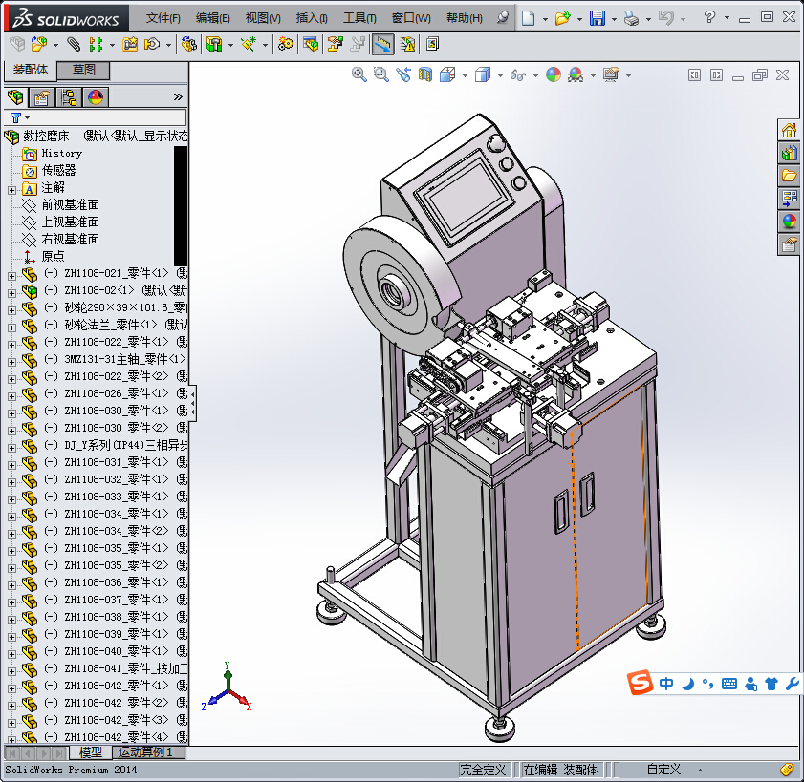Open the 插入(I) menu
804x782 pixels.
click(312, 18)
